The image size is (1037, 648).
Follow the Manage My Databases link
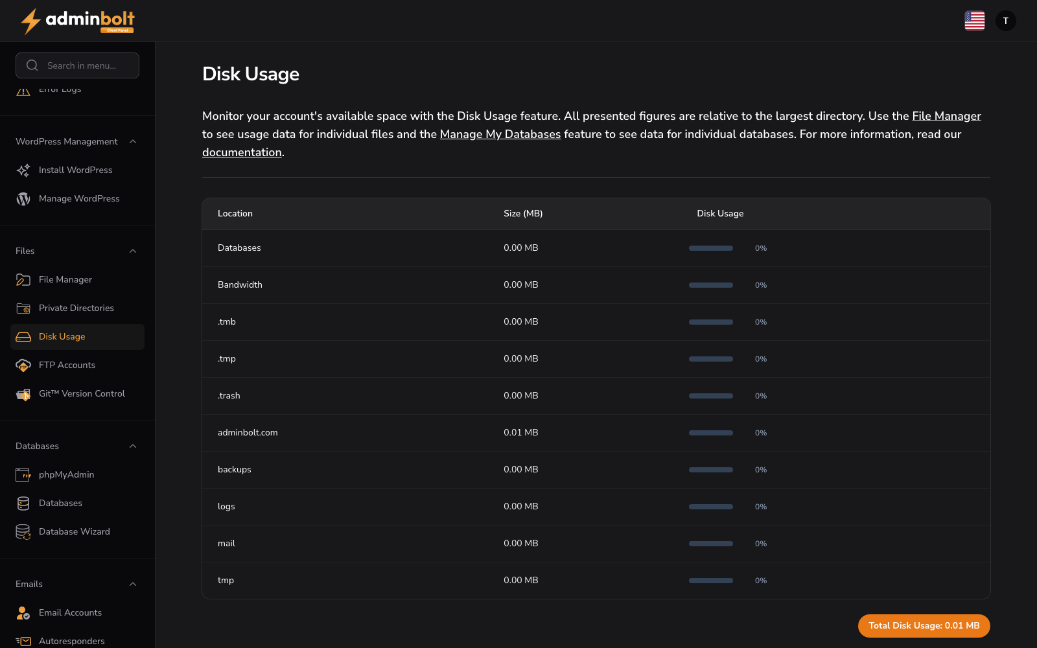click(x=500, y=134)
